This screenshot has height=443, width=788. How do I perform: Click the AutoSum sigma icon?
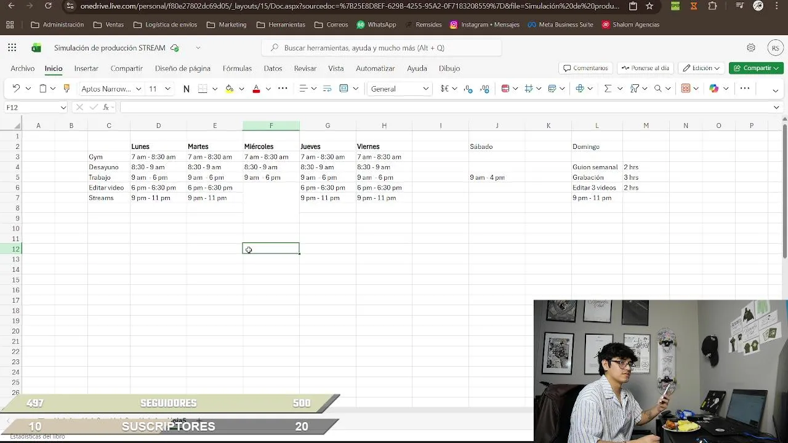[x=608, y=89]
